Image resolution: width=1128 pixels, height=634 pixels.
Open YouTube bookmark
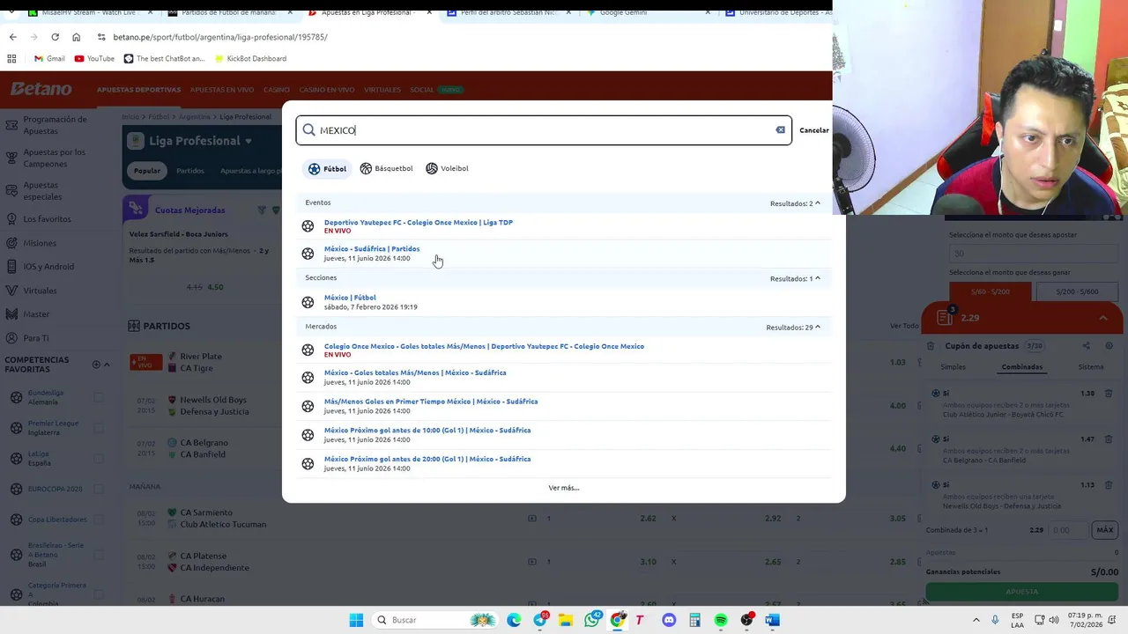[94, 59]
